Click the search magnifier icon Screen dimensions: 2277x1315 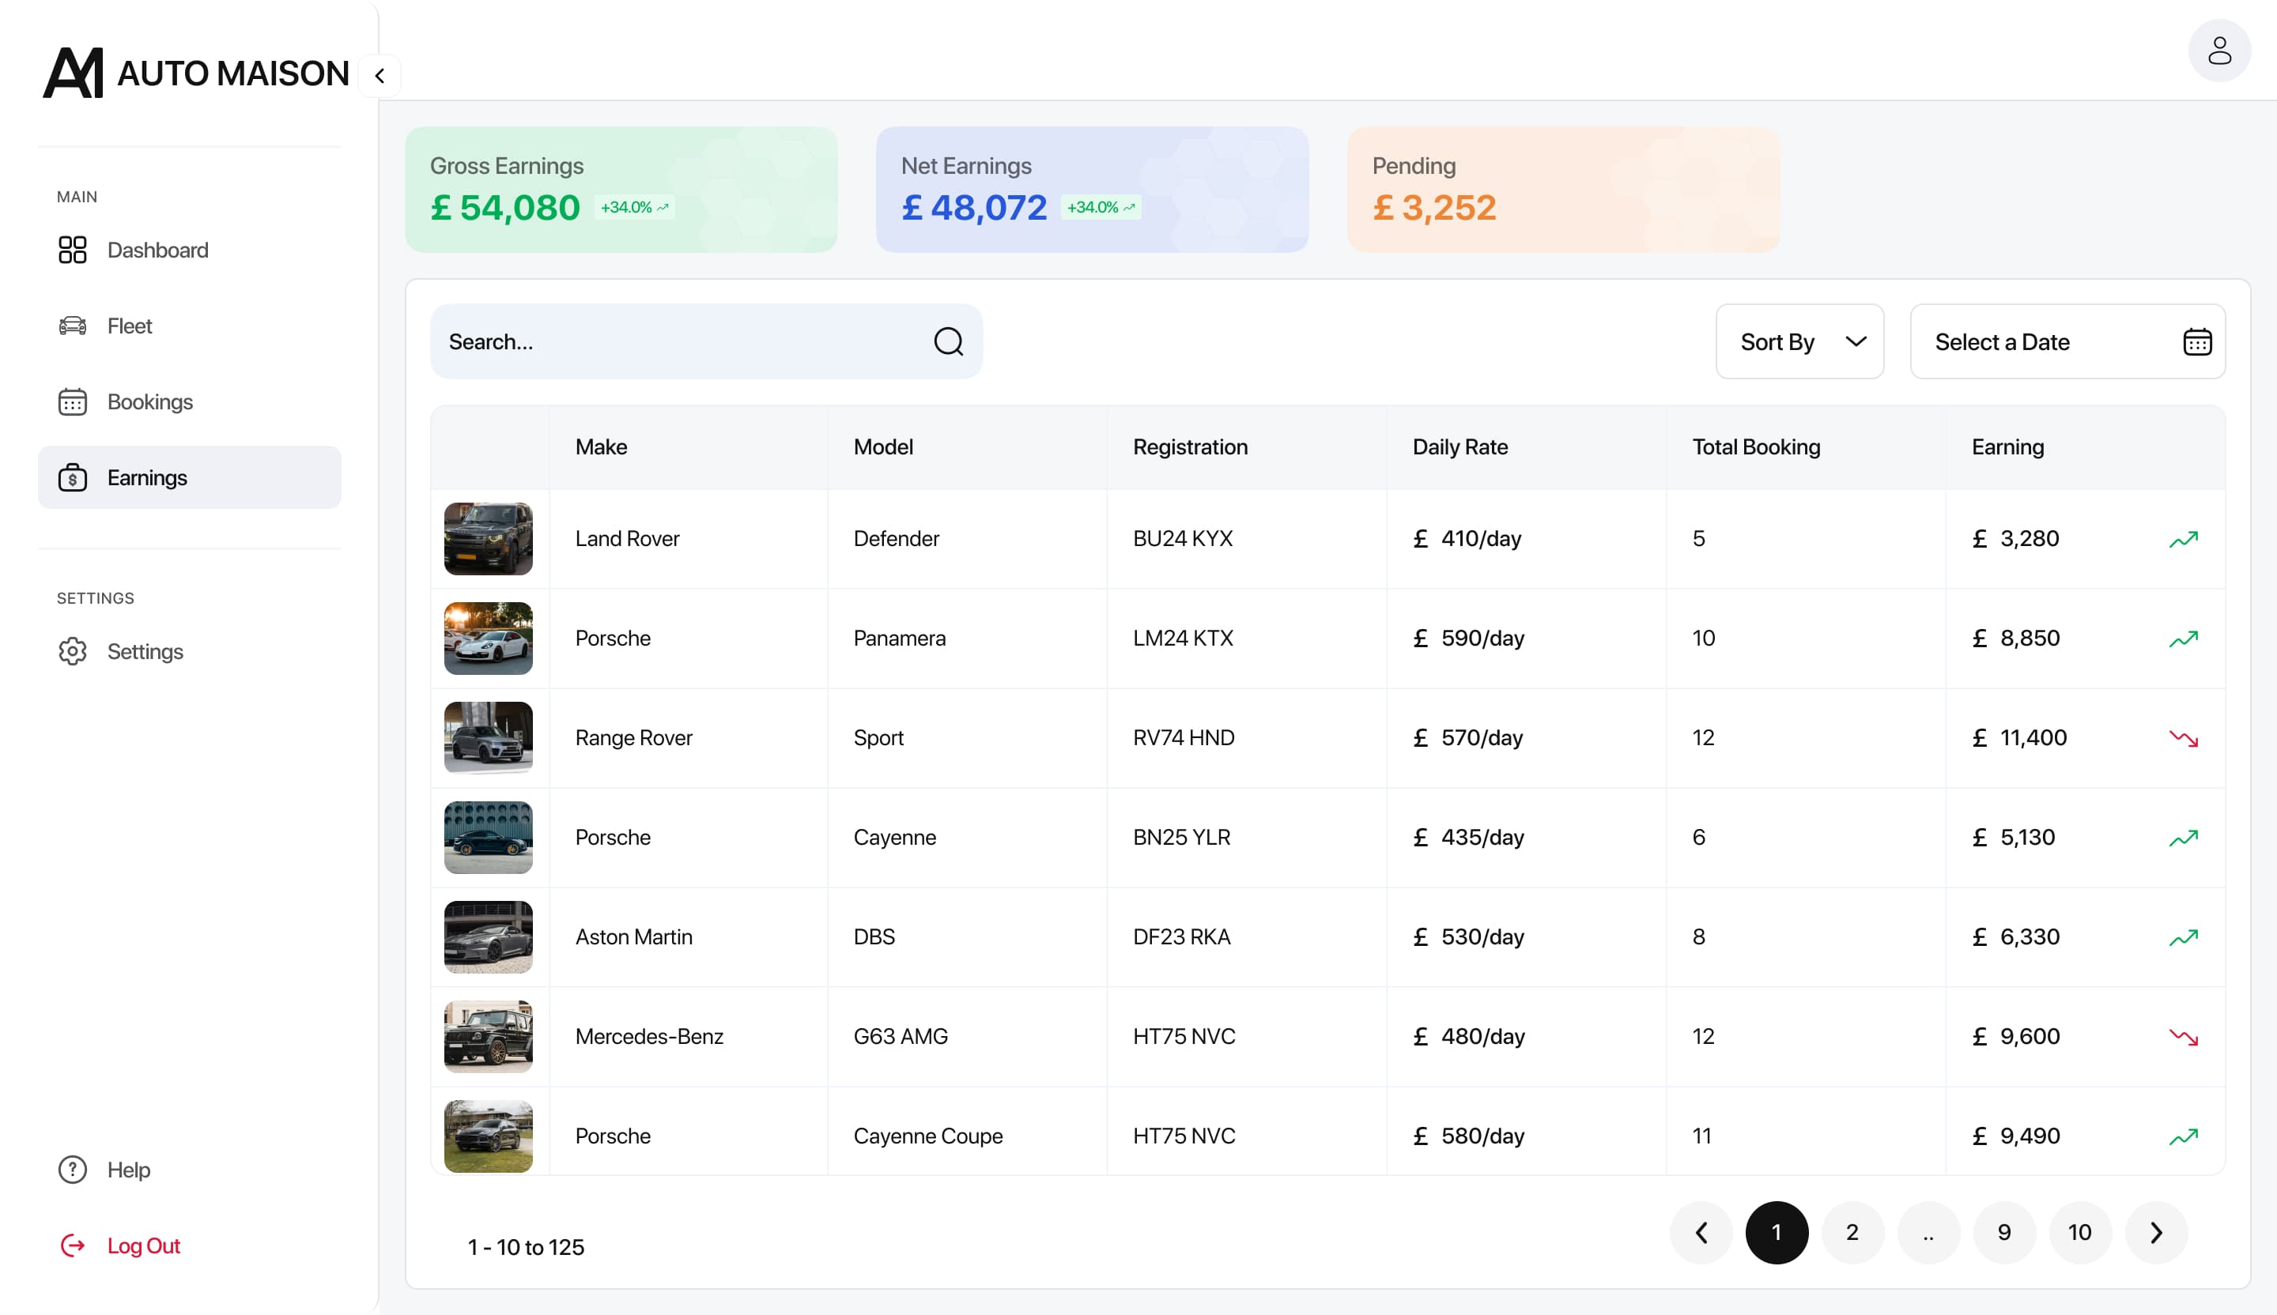[x=948, y=341]
